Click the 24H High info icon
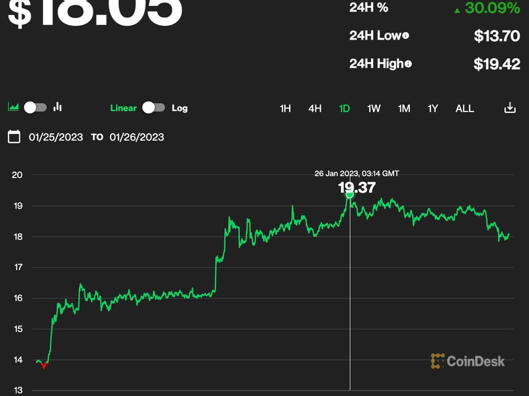529x396 pixels. [x=408, y=64]
